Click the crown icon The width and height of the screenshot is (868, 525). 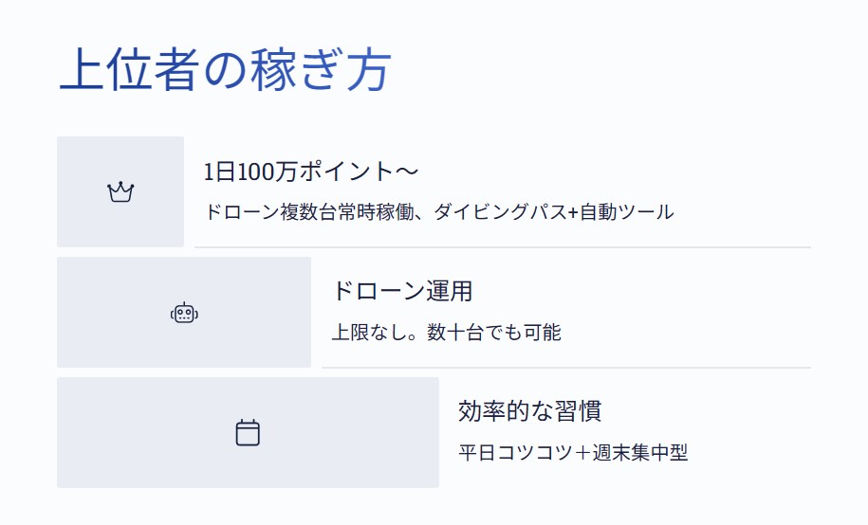[120, 192]
